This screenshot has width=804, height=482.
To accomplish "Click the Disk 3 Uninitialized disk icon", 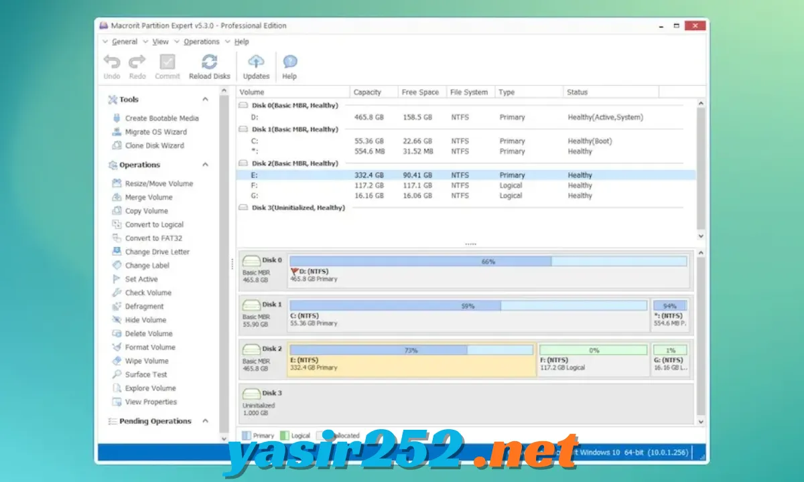I will 251,394.
